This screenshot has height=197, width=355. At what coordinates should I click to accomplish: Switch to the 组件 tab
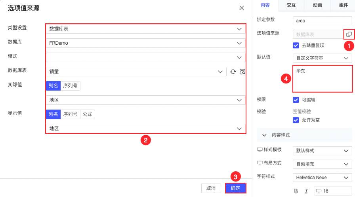343,5
